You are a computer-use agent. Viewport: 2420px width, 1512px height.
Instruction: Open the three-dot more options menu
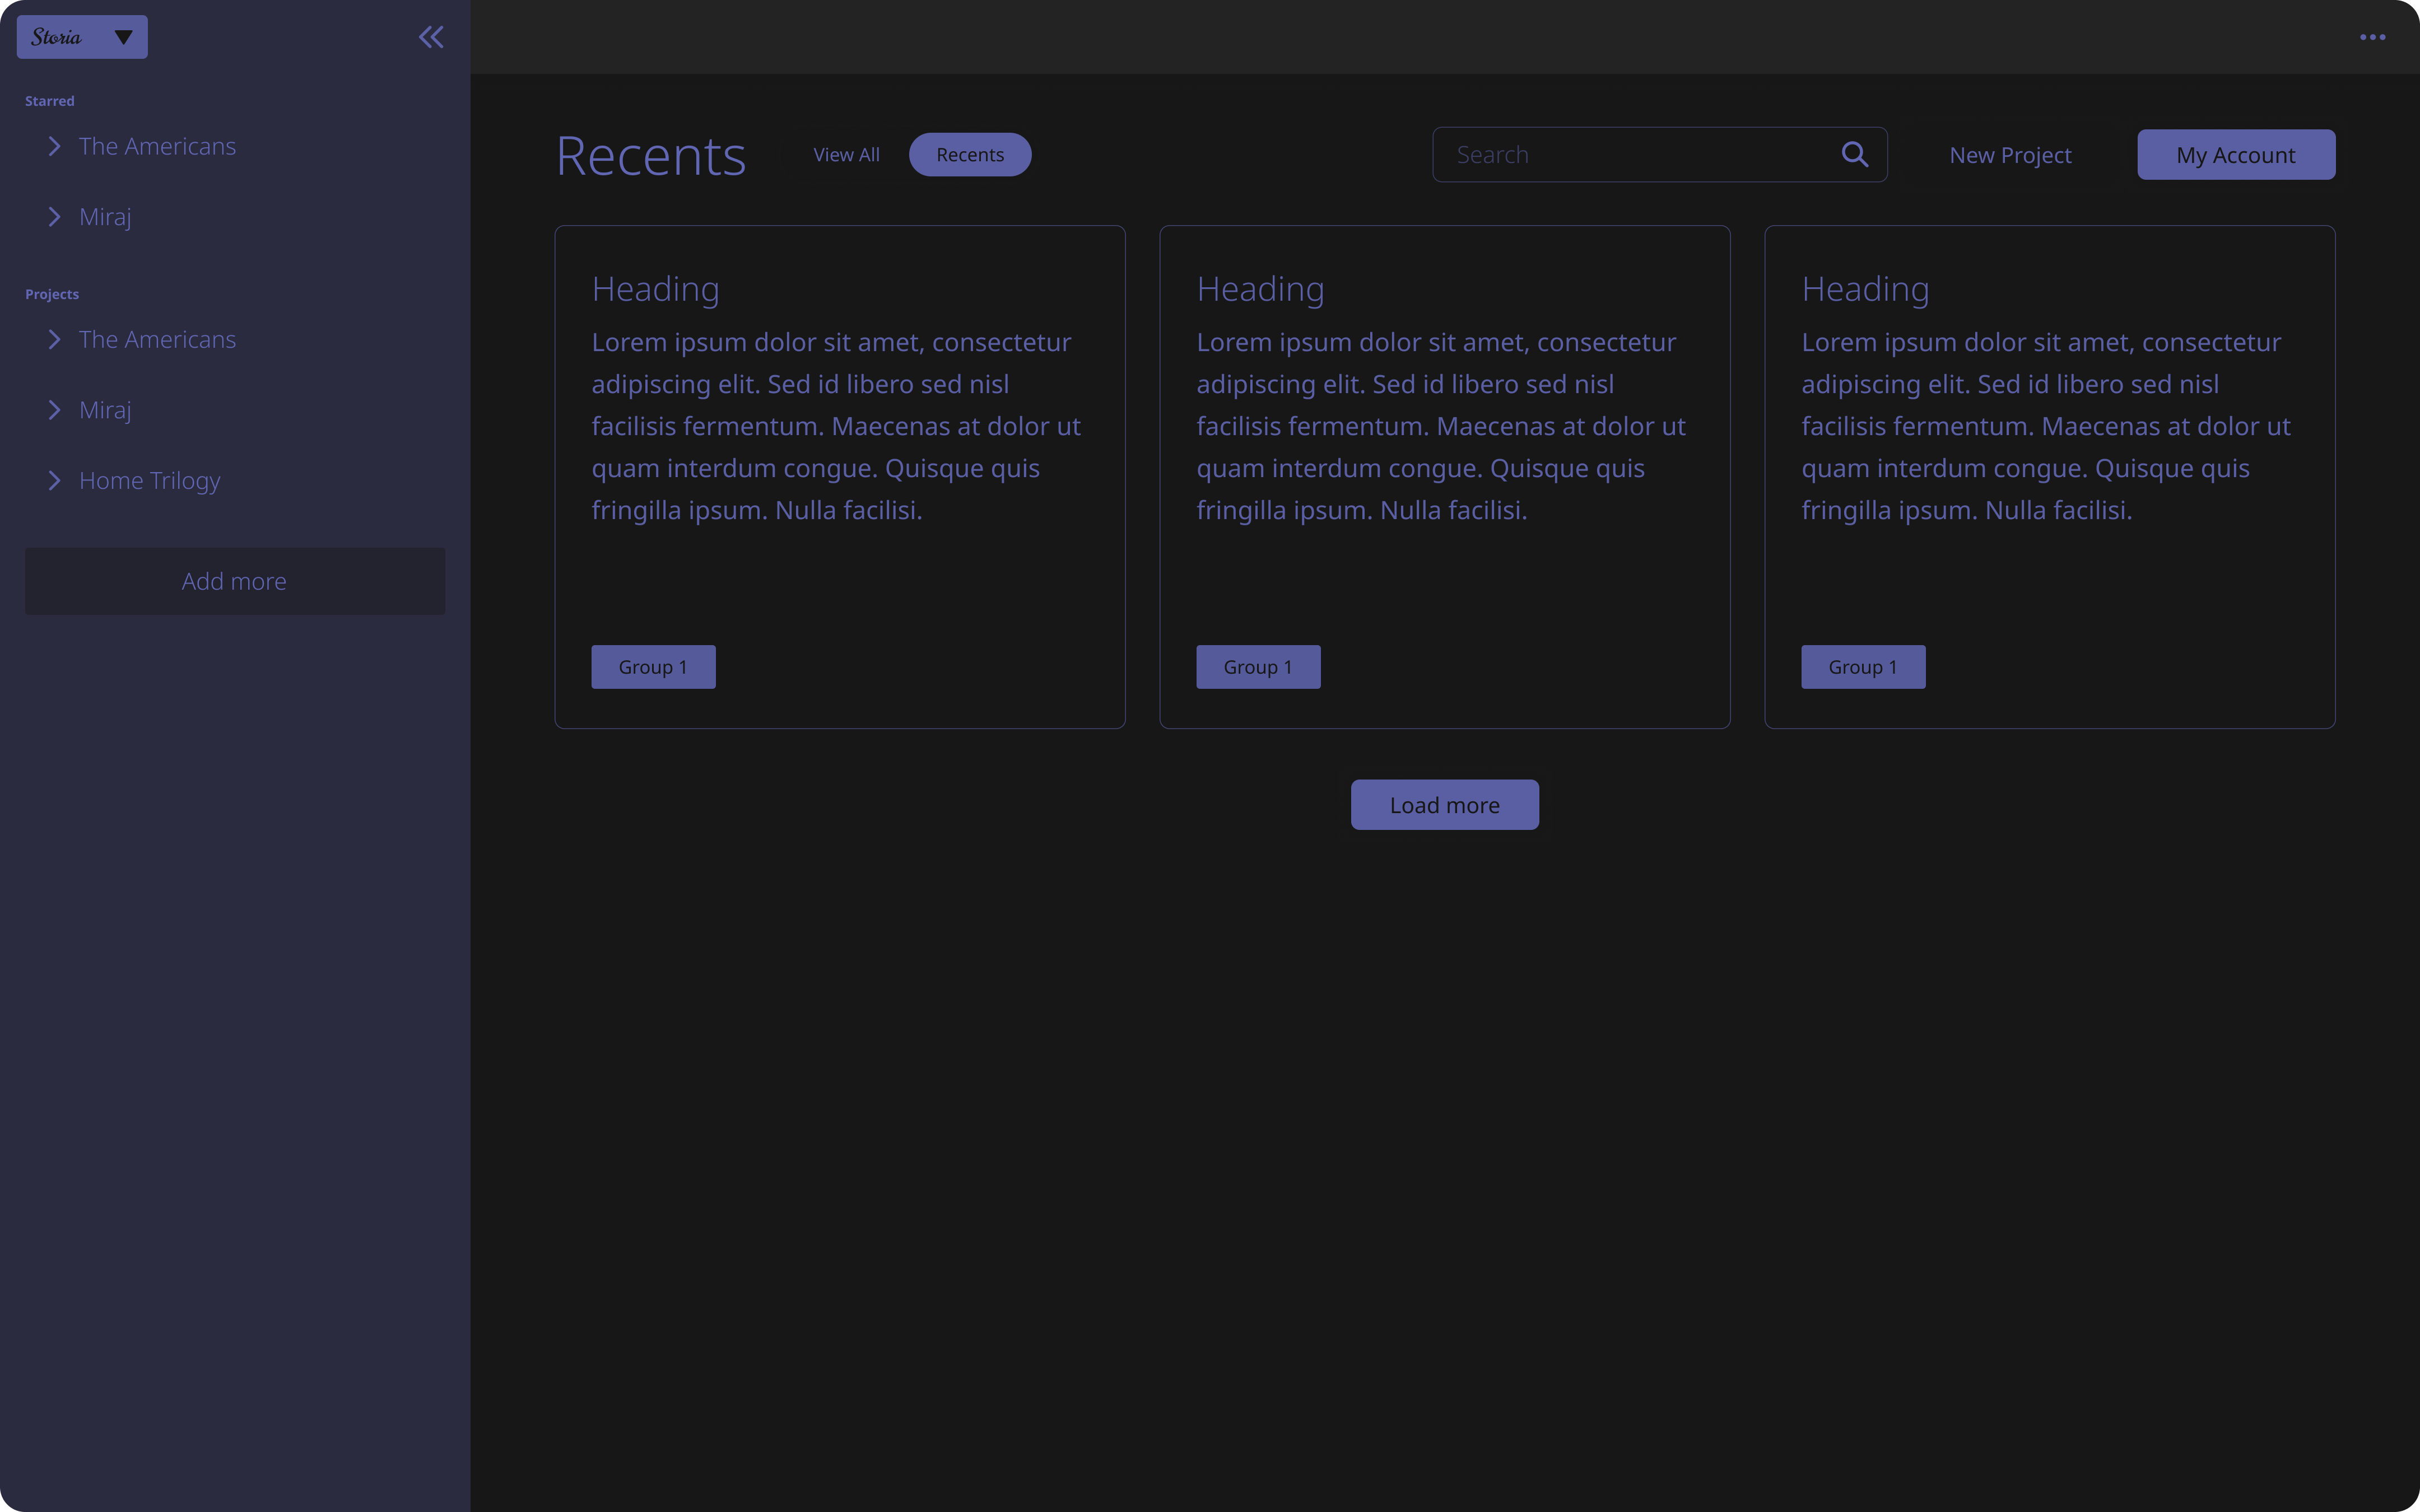tap(2372, 37)
